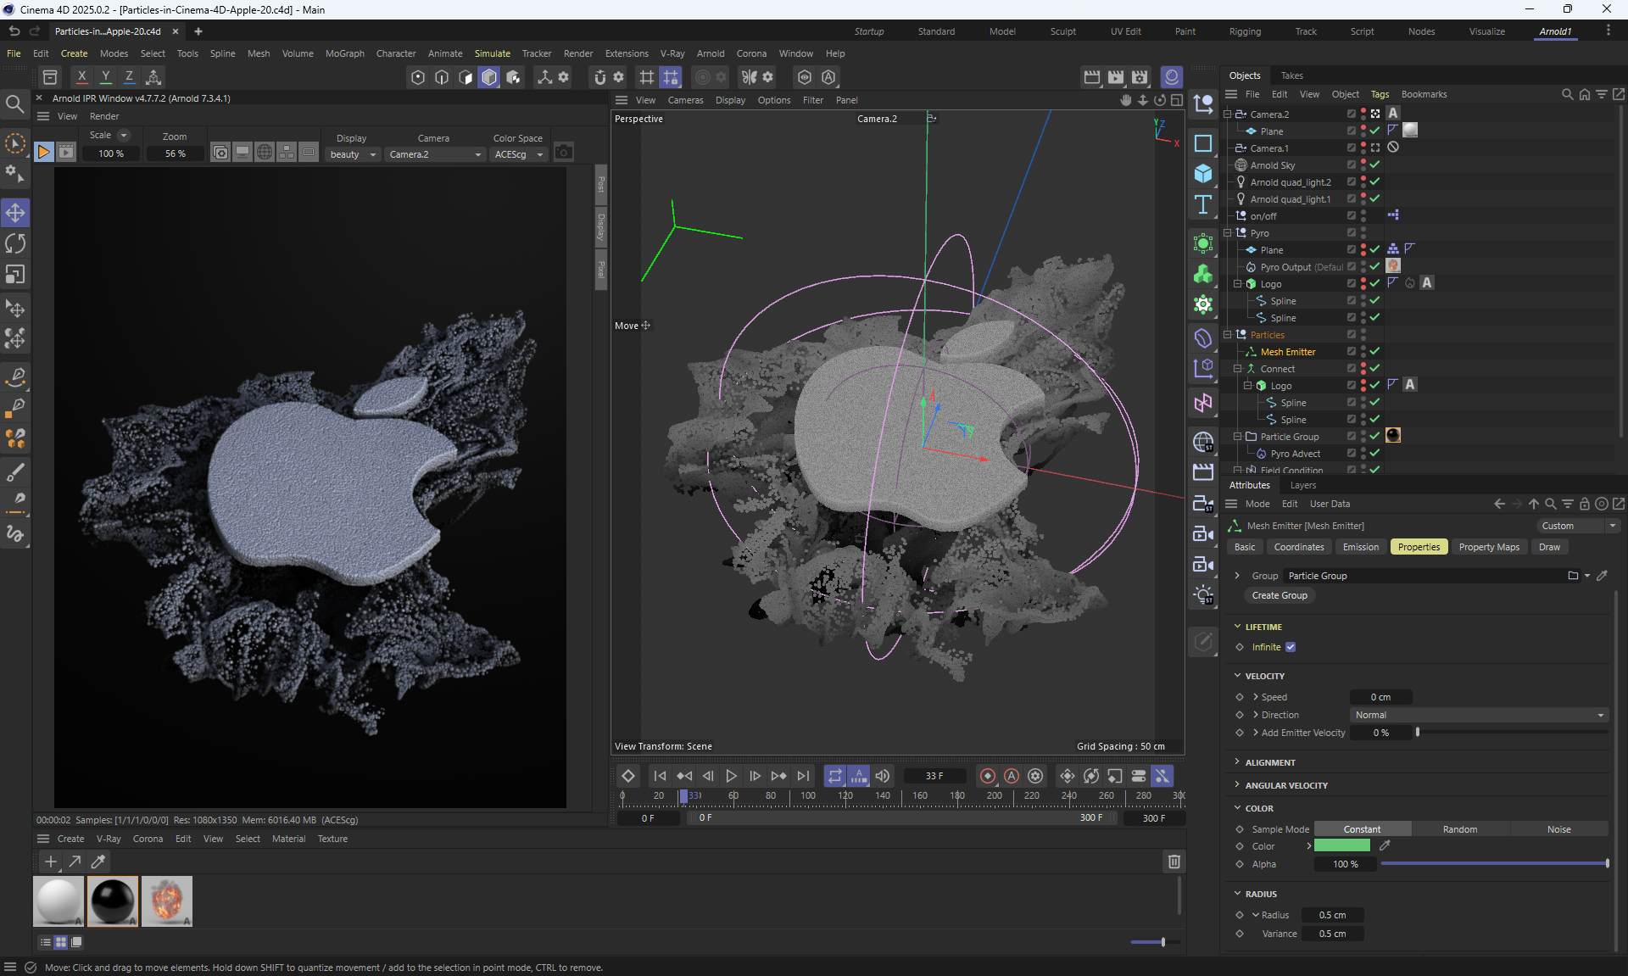The image size is (1628, 976).
Task: Open the Simulate menu
Action: [x=492, y=53]
